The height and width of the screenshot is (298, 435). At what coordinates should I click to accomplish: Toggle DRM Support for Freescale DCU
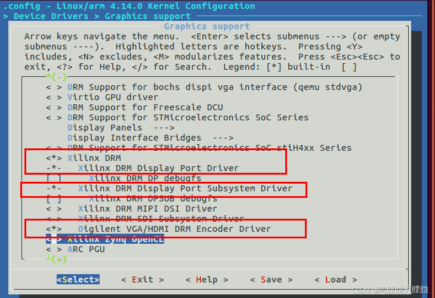(134, 107)
